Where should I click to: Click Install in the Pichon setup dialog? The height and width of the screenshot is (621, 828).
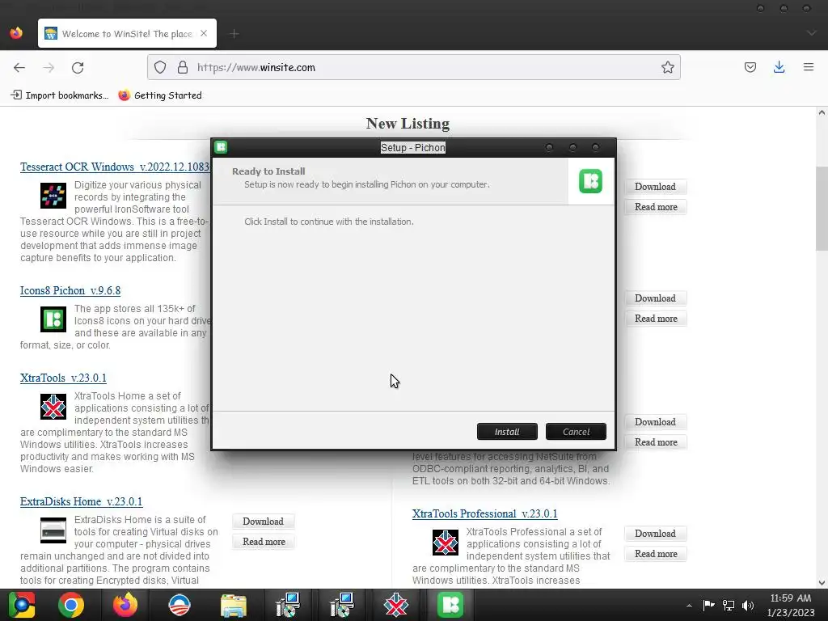pos(507,432)
